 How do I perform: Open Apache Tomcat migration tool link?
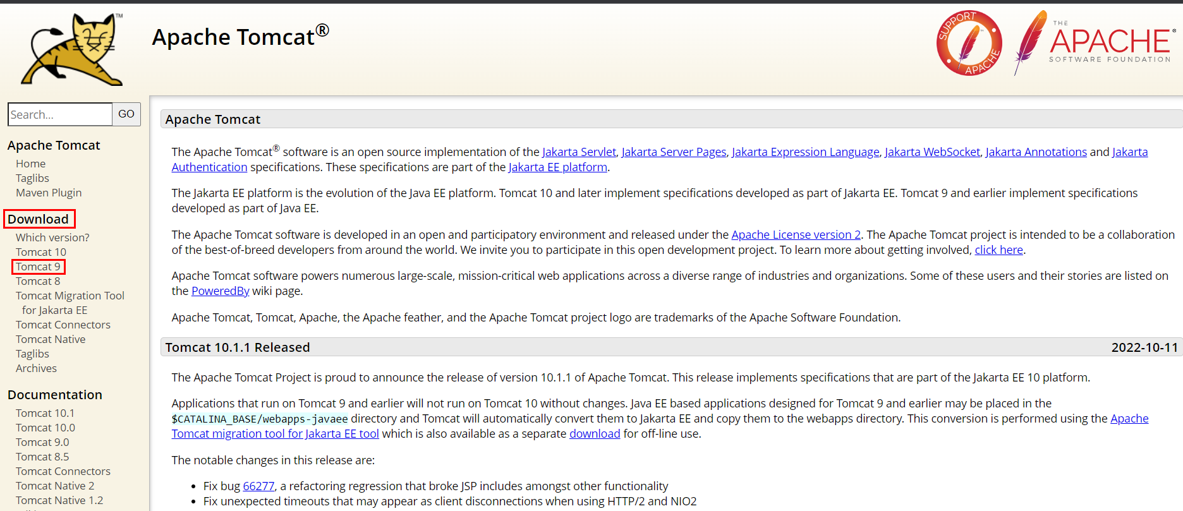coord(275,433)
